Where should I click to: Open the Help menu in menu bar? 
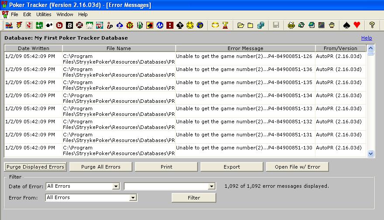click(83, 14)
